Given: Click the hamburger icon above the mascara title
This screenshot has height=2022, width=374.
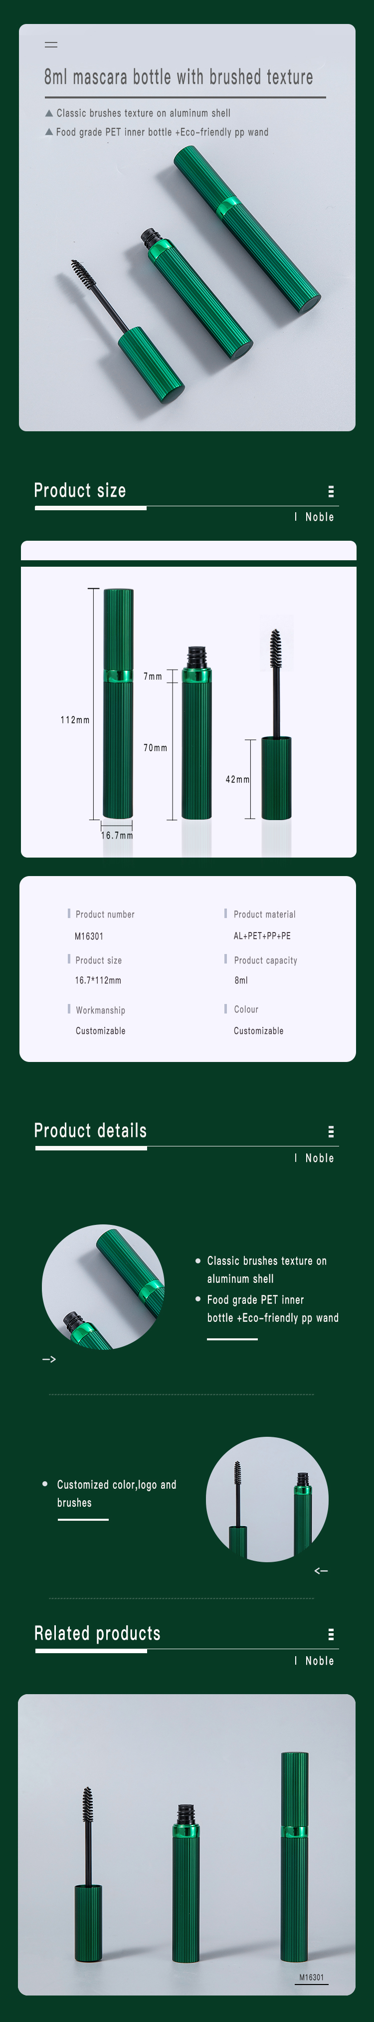Looking at the screenshot, I should coord(51,45).
